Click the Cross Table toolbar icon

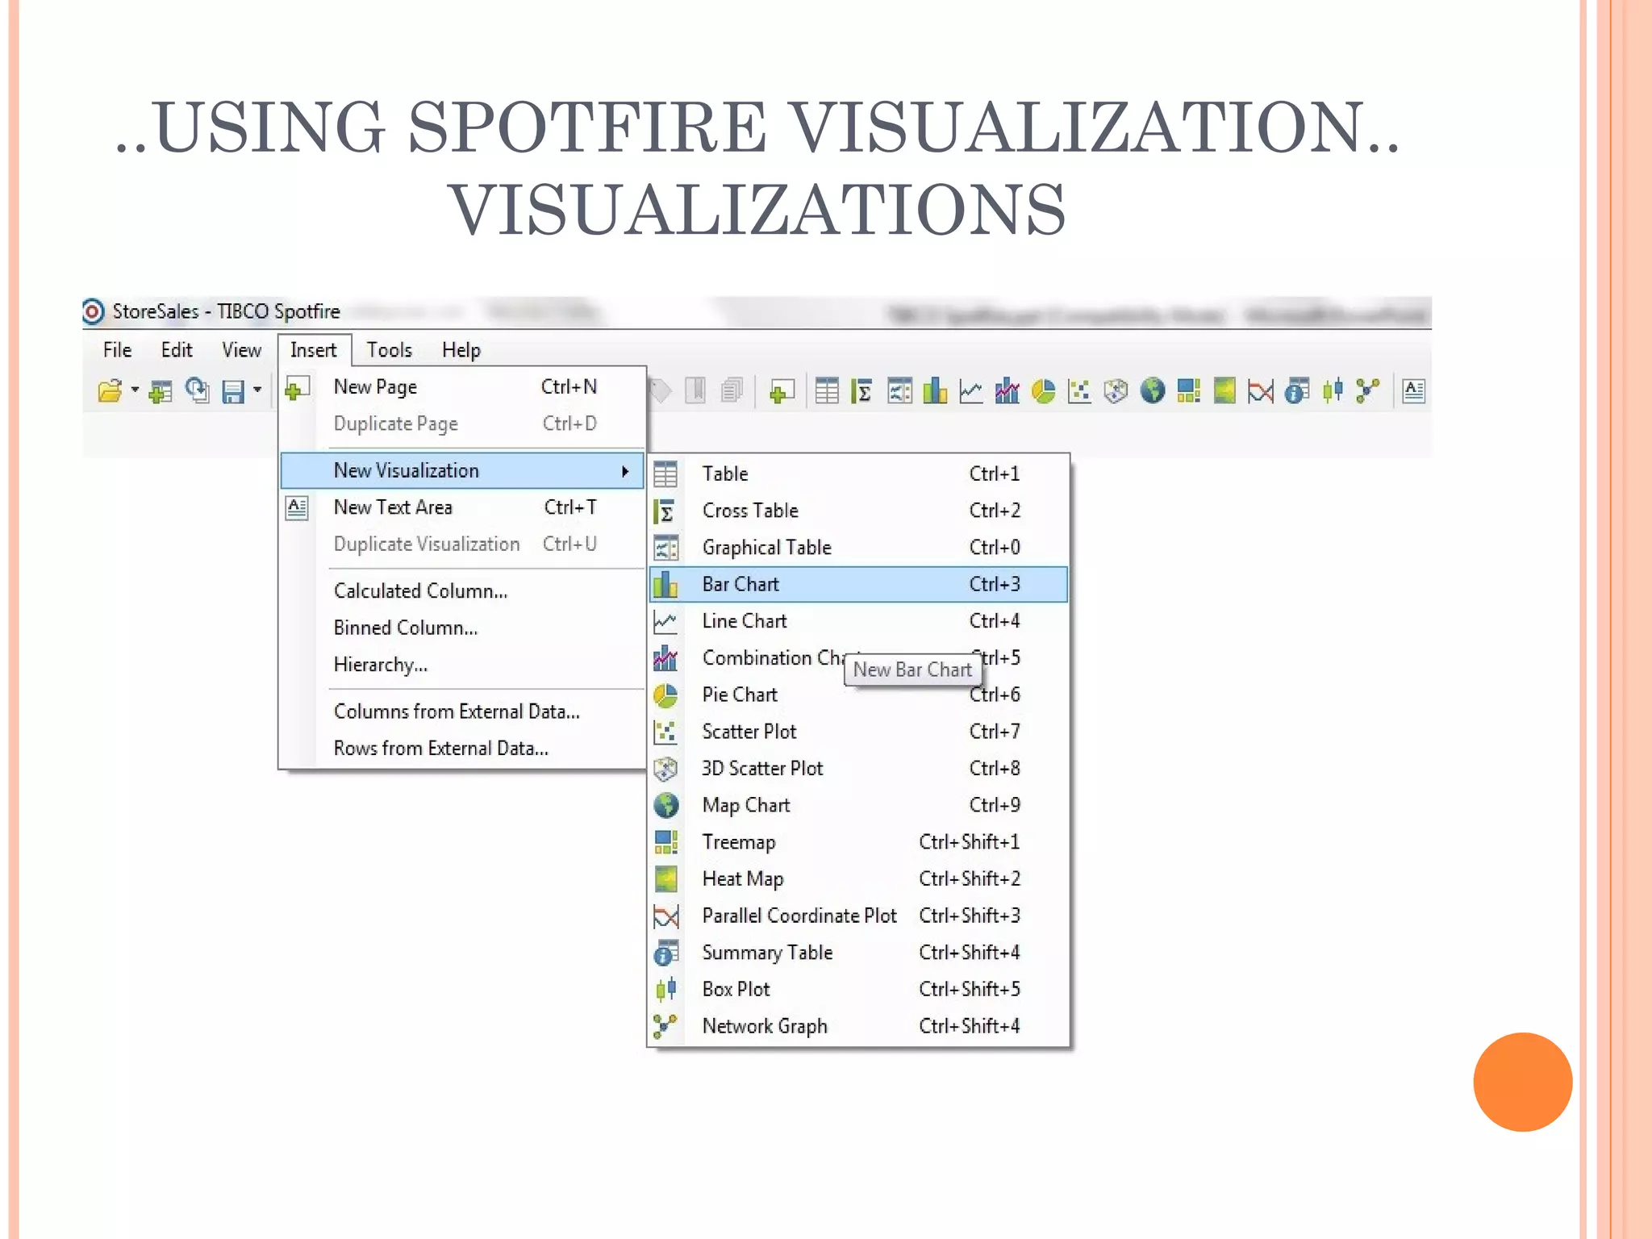pyautogui.click(x=862, y=391)
